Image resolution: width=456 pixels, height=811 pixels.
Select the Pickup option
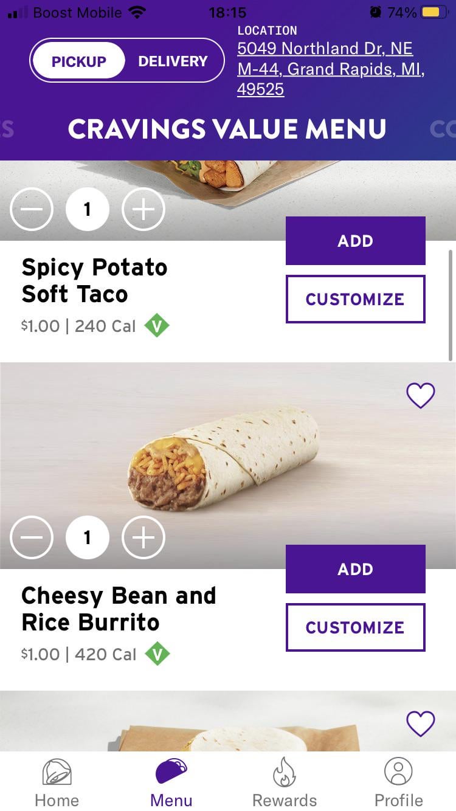point(78,61)
